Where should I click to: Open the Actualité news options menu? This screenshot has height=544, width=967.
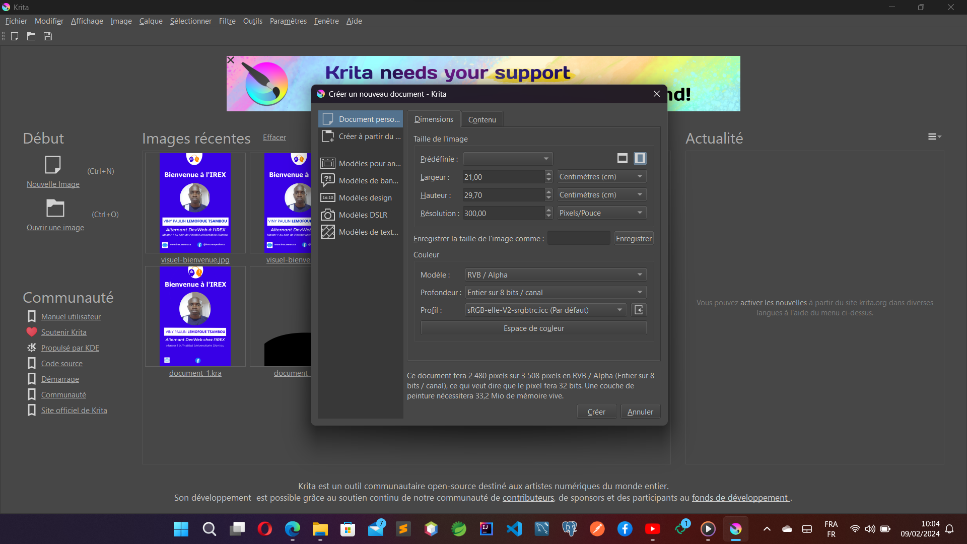(x=935, y=137)
